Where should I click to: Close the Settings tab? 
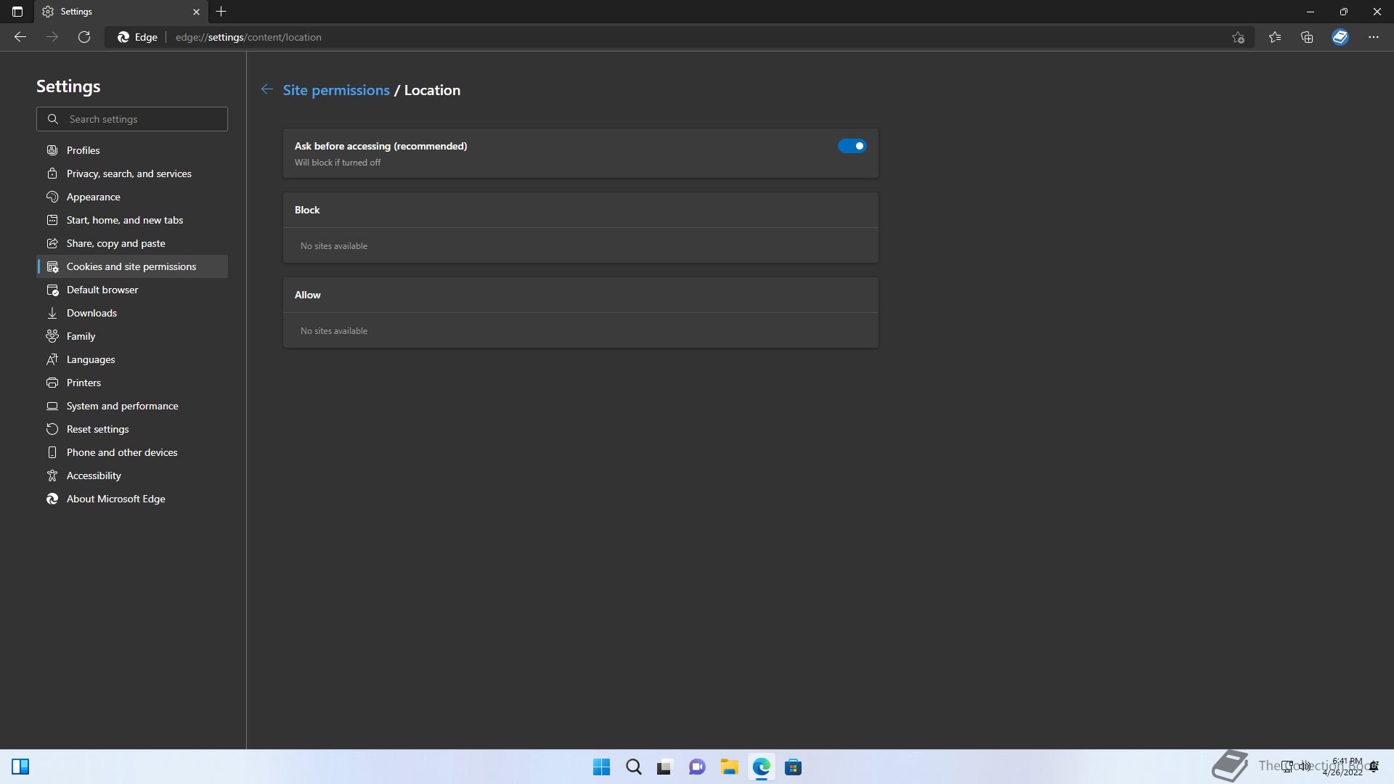click(x=196, y=12)
